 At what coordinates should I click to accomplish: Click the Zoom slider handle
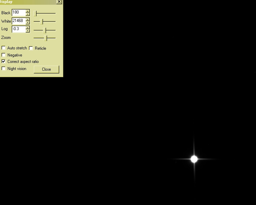46,38
